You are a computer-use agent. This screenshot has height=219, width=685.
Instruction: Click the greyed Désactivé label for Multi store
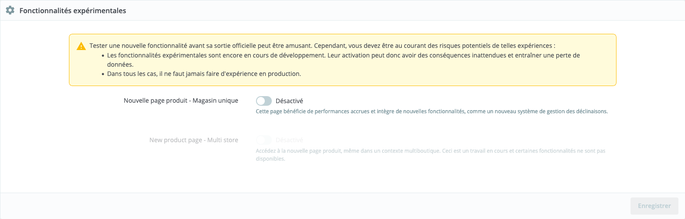[x=289, y=140]
